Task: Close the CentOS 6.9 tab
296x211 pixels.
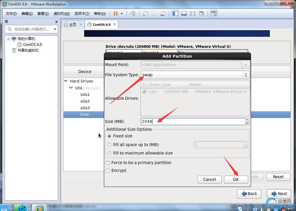Action: point(114,24)
